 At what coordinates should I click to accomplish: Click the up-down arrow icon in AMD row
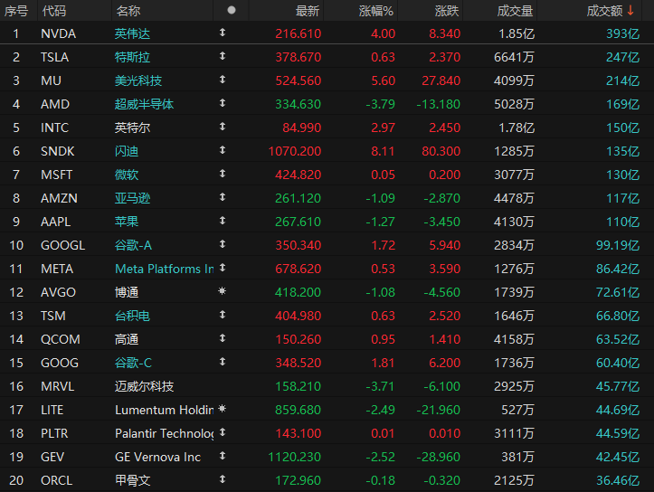[x=223, y=103]
